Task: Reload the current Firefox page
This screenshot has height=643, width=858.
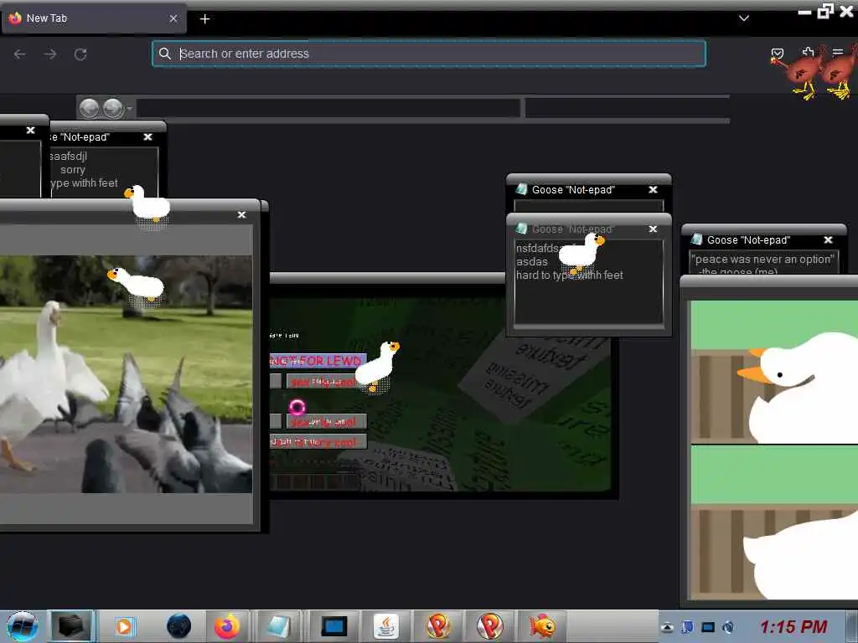Action: tap(80, 54)
